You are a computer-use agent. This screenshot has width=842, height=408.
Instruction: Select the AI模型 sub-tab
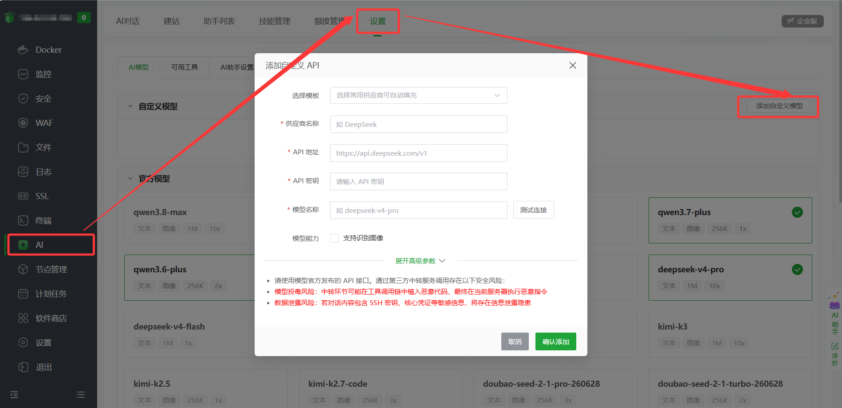138,67
